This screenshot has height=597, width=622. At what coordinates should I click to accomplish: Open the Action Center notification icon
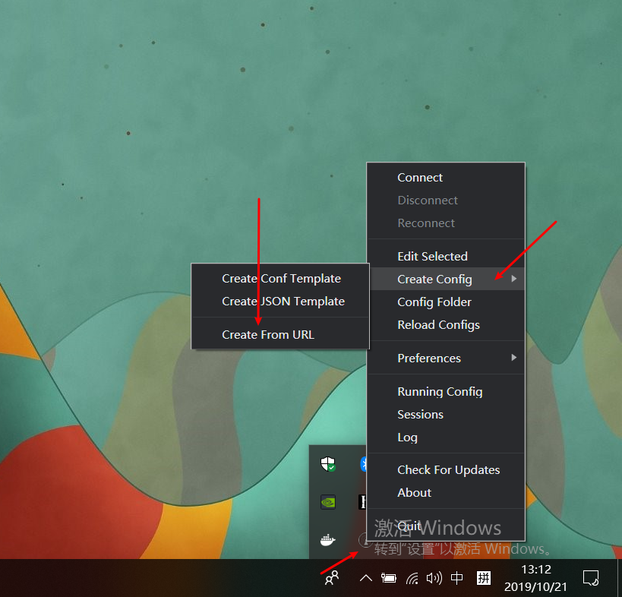(x=591, y=578)
